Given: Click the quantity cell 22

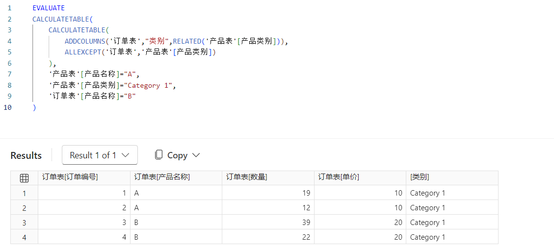Looking at the screenshot, I should 268,237.
